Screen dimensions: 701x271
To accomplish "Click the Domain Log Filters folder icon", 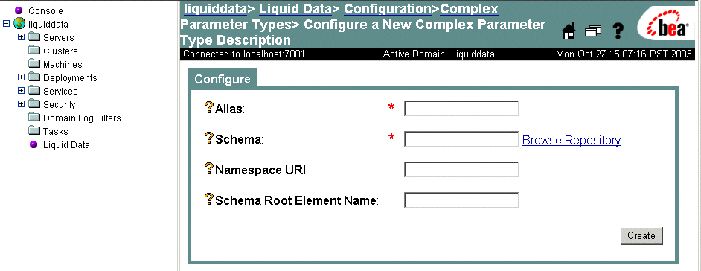I will pos(34,118).
